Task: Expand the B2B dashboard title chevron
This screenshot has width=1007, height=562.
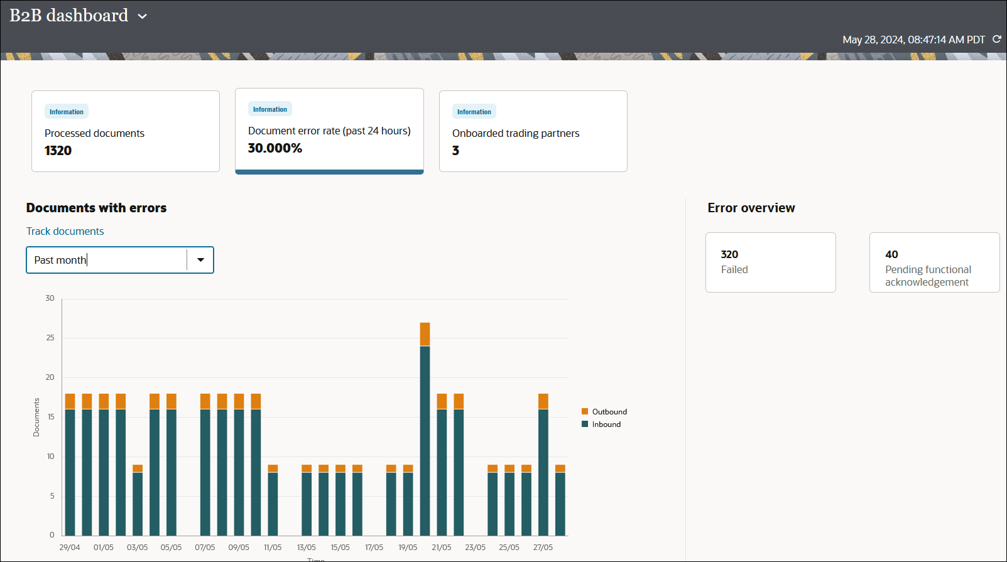Action: coord(143,16)
